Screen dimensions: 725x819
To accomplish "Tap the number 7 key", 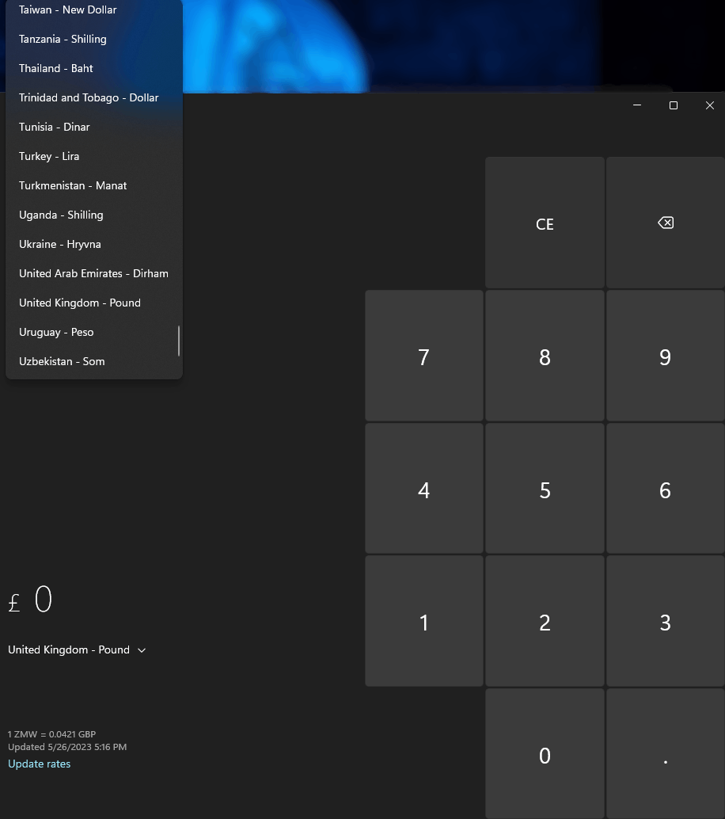I will click(x=423, y=356).
